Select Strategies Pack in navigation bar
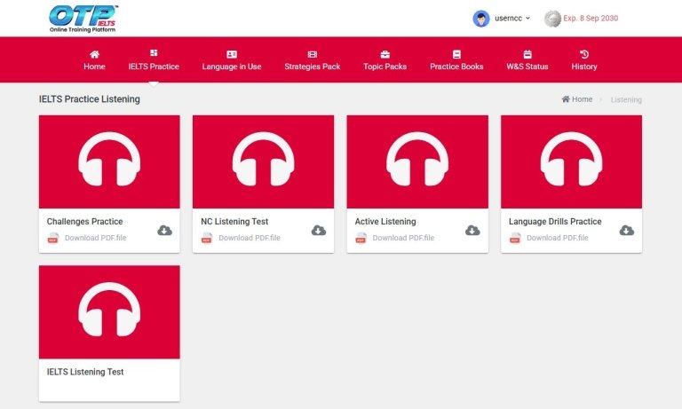This screenshot has height=409, width=682. coord(313,60)
